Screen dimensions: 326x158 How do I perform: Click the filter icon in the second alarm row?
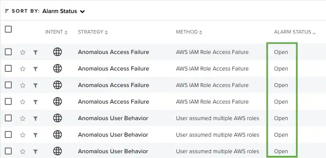click(36, 69)
